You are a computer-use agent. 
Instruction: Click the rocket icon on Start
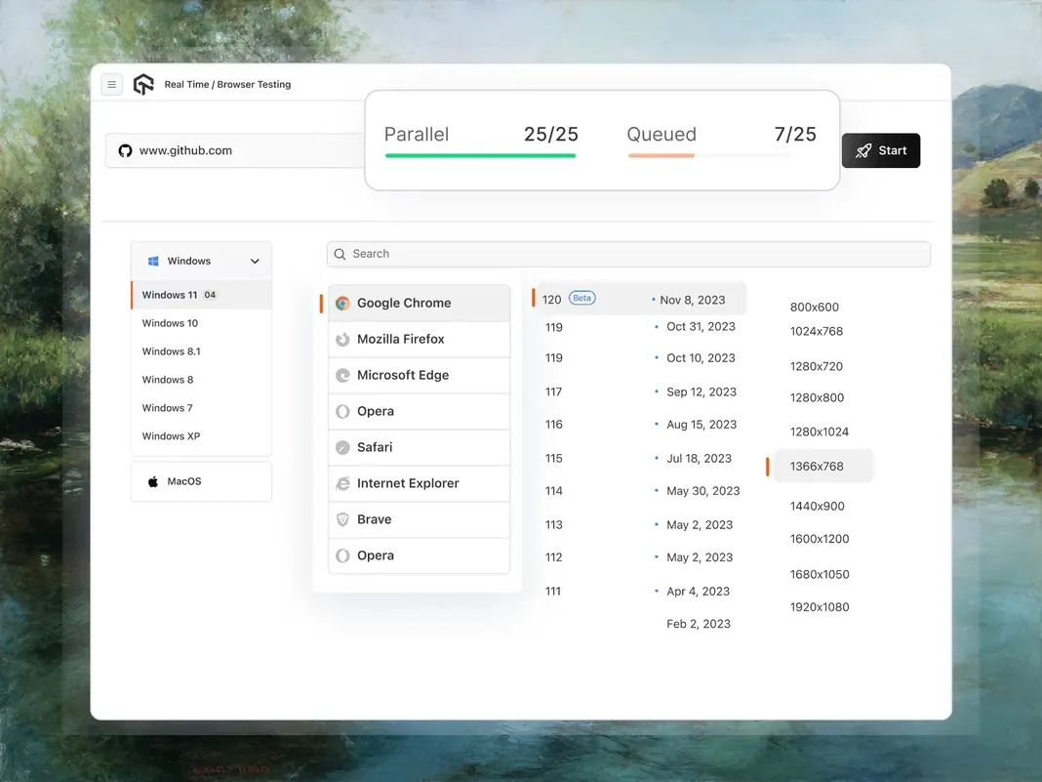click(863, 151)
